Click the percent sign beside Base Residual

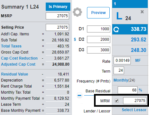[140, 90]
